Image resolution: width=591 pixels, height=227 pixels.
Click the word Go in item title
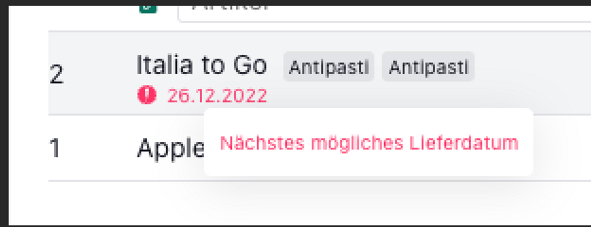click(x=250, y=65)
